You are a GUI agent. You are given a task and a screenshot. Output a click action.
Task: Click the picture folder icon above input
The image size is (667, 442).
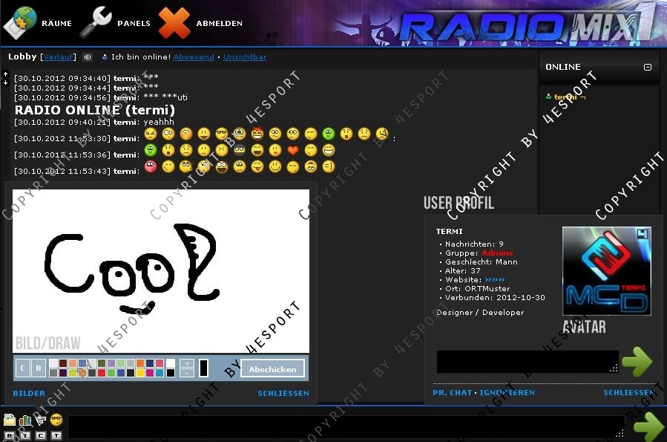click(x=10, y=420)
